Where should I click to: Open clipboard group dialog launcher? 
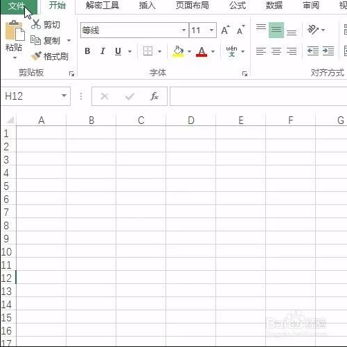pyautogui.click(x=71, y=73)
